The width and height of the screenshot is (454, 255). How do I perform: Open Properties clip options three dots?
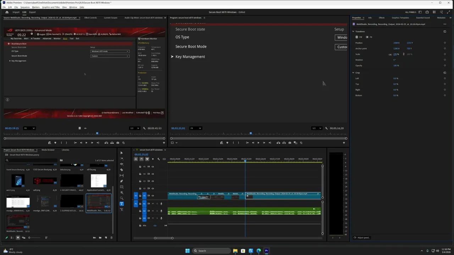[x=445, y=24]
